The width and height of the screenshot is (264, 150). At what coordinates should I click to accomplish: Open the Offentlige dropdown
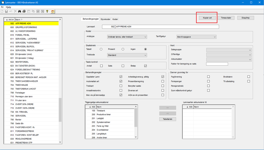click(x=229, y=55)
